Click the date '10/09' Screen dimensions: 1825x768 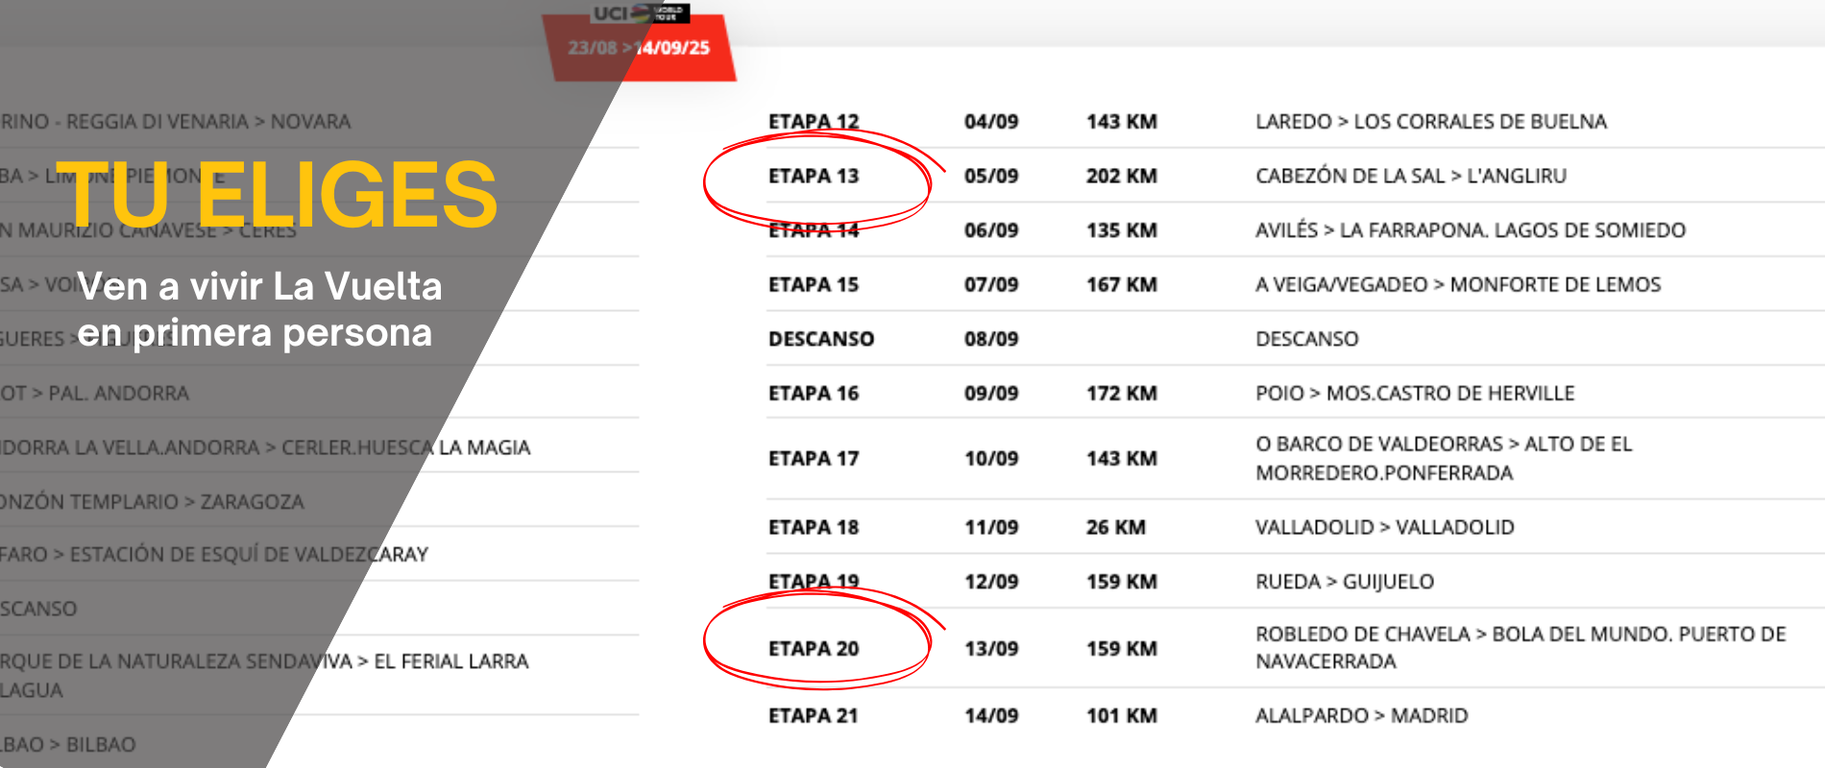991,459
